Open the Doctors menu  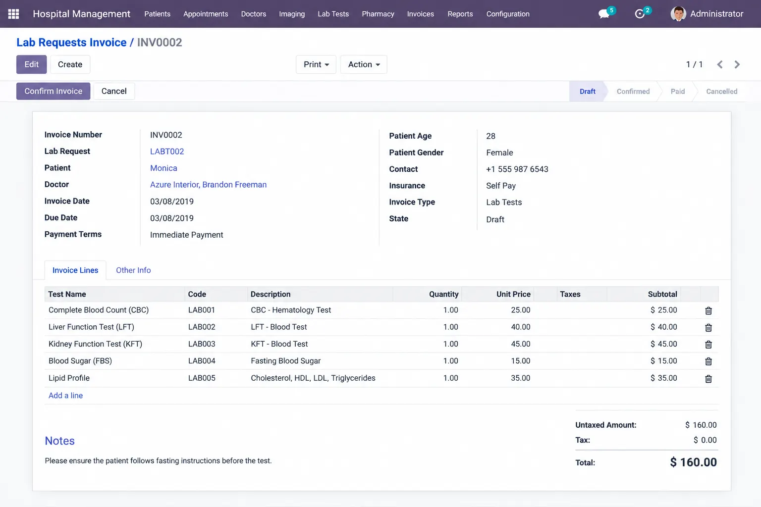click(254, 14)
